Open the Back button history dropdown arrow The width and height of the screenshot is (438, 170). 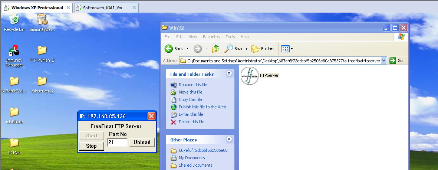pyautogui.click(x=187, y=49)
